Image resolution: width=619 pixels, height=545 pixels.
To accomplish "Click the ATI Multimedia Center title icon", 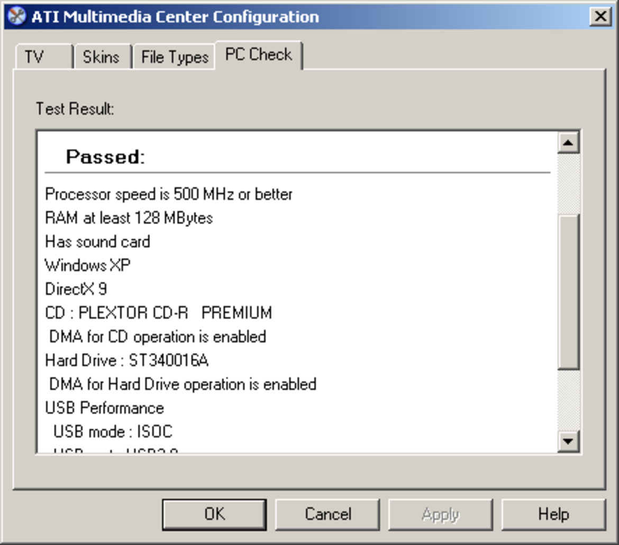I will [x=16, y=16].
